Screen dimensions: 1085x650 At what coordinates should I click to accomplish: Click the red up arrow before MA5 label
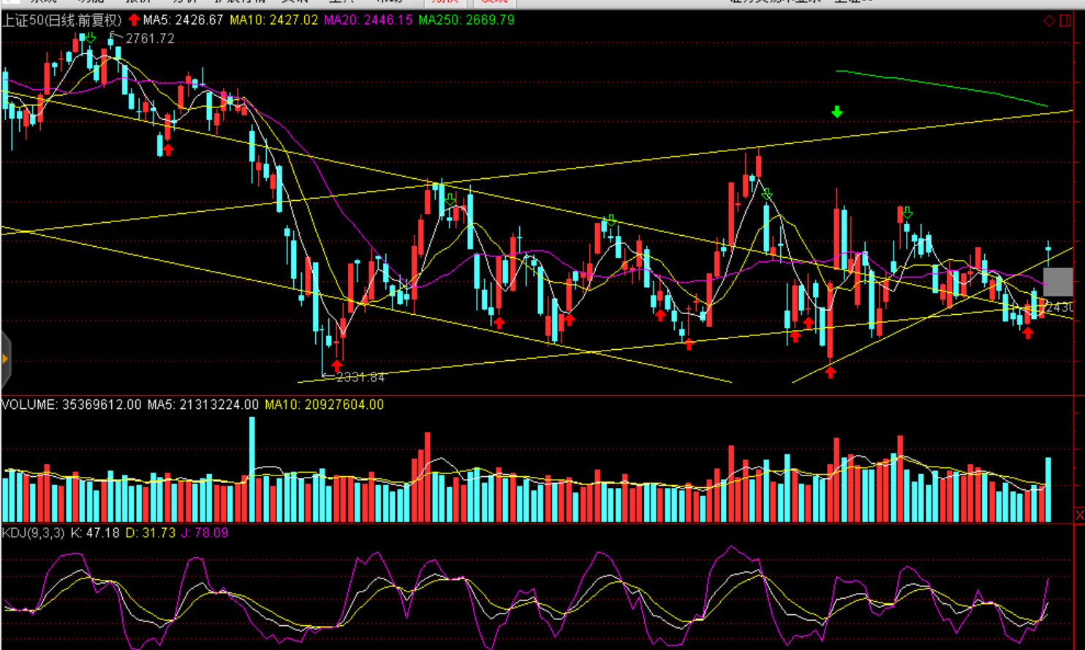tap(134, 20)
